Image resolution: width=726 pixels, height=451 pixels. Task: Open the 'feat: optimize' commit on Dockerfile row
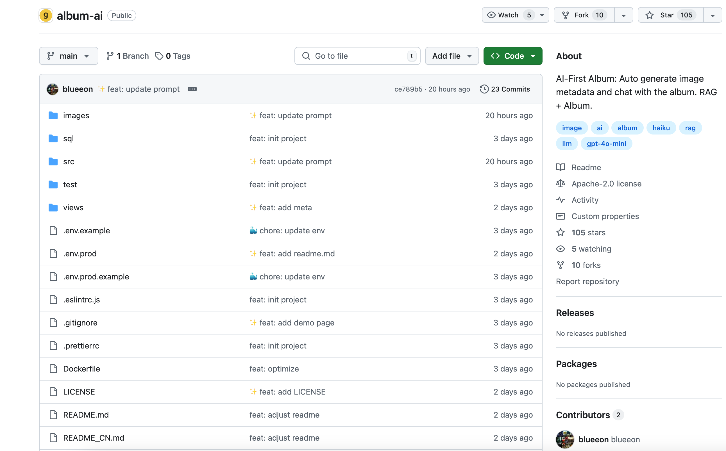pos(274,369)
